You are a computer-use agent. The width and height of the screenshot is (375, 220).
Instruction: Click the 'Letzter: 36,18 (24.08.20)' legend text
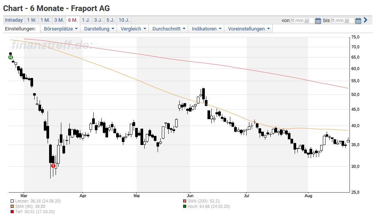38,201
